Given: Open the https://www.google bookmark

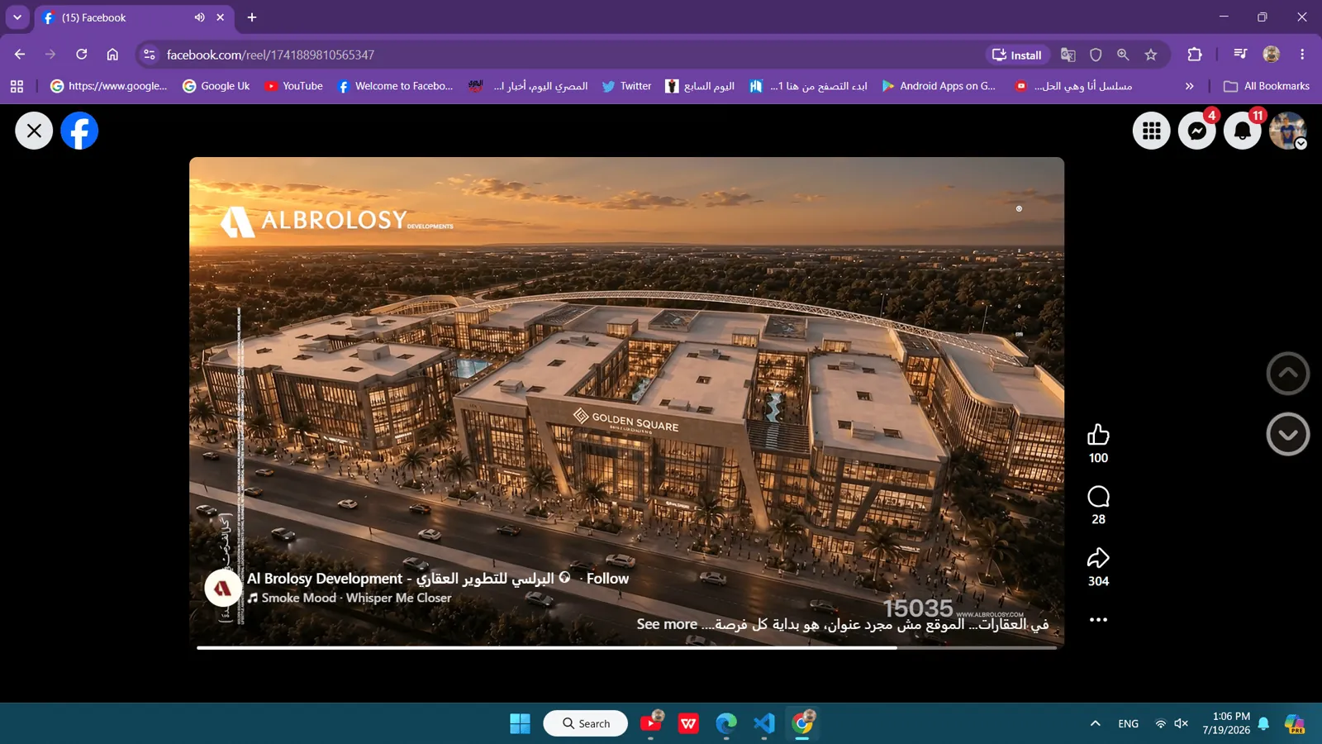Looking at the screenshot, I should [x=108, y=86].
